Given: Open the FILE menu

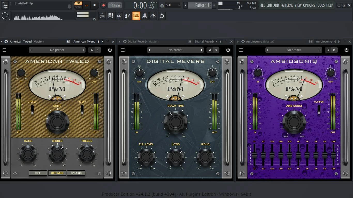Looking at the screenshot, I should [x=262, y=5].
